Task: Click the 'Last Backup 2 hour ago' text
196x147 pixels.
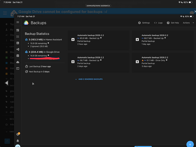Action: tap(40, 66)
